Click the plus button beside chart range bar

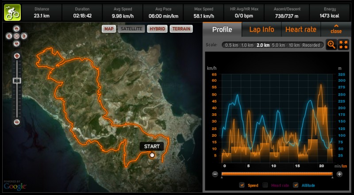339,174
